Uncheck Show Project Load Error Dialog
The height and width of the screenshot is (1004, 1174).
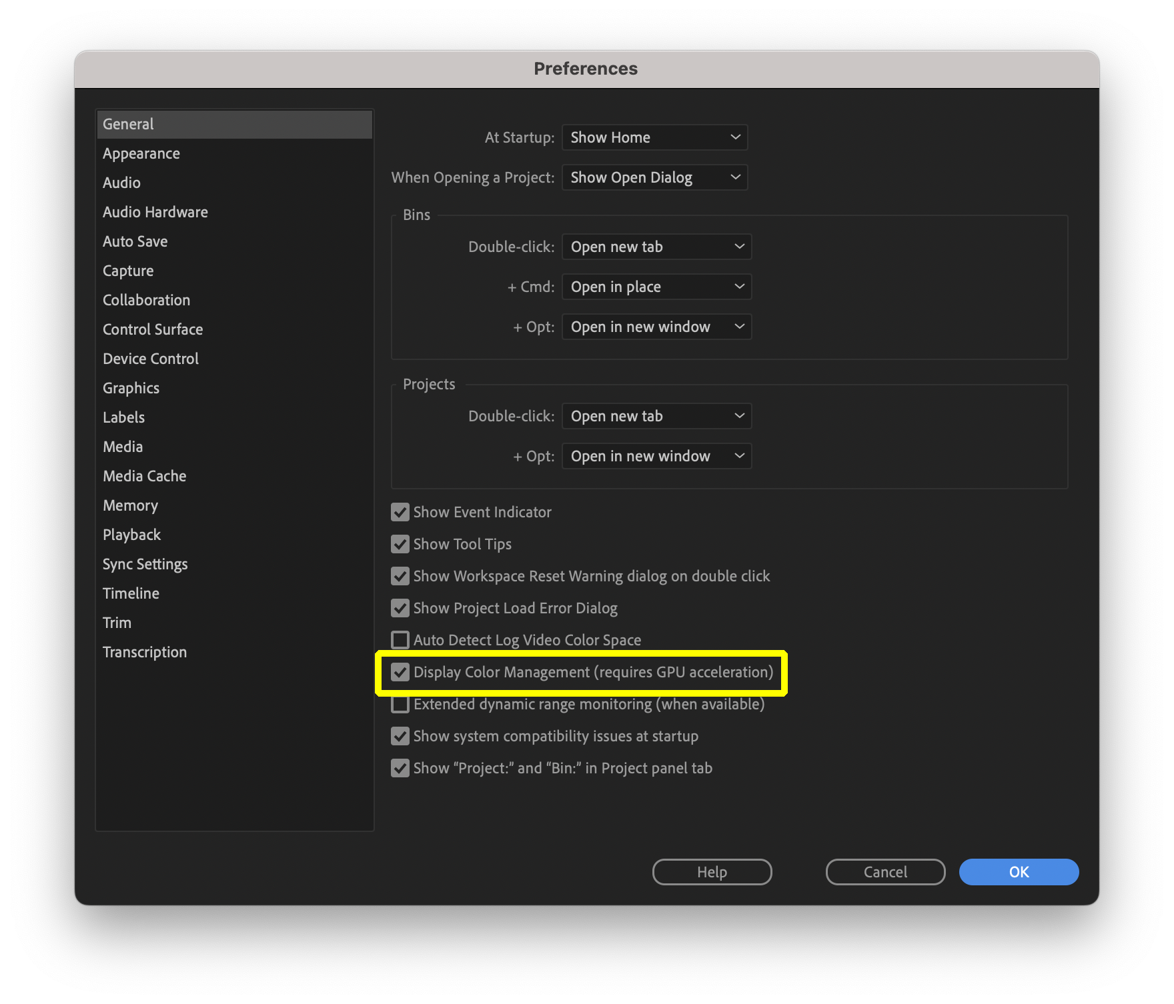point(400,608)
